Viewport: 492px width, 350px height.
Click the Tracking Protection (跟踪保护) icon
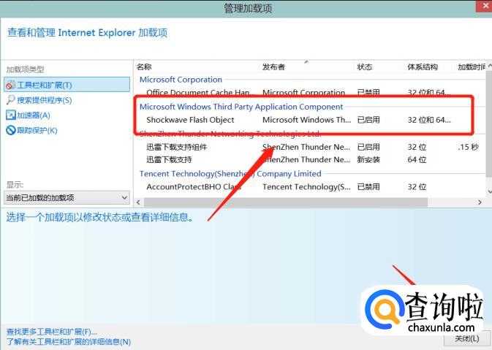(11, 130)
